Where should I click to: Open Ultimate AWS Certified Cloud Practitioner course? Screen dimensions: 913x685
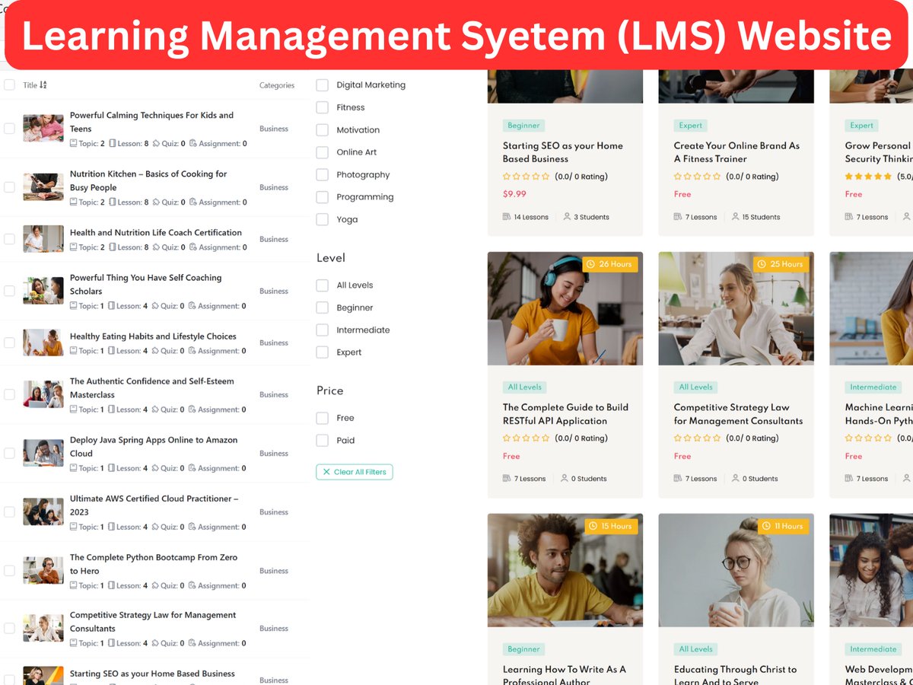[154, 505]
